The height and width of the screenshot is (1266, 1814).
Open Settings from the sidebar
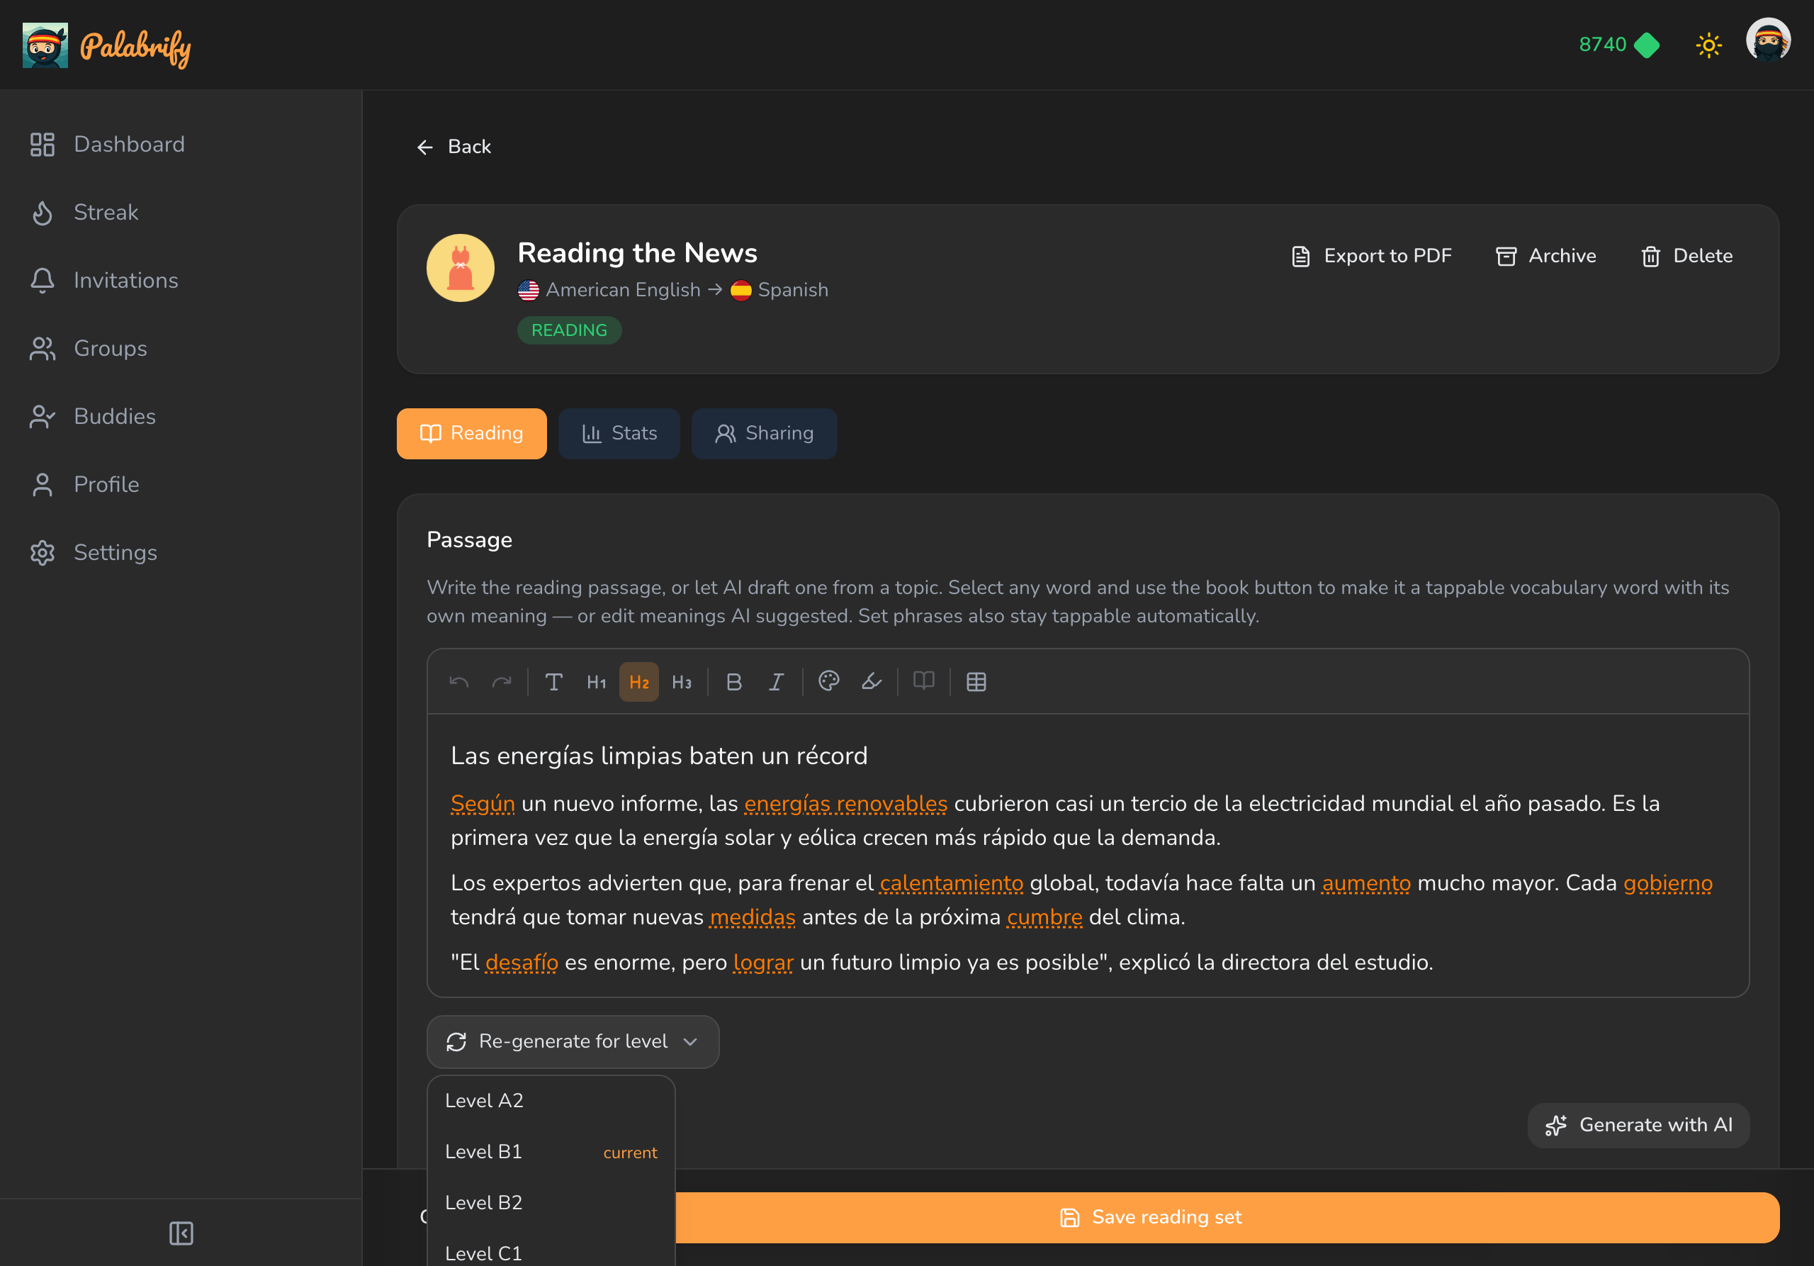click(x=181, y=552)
